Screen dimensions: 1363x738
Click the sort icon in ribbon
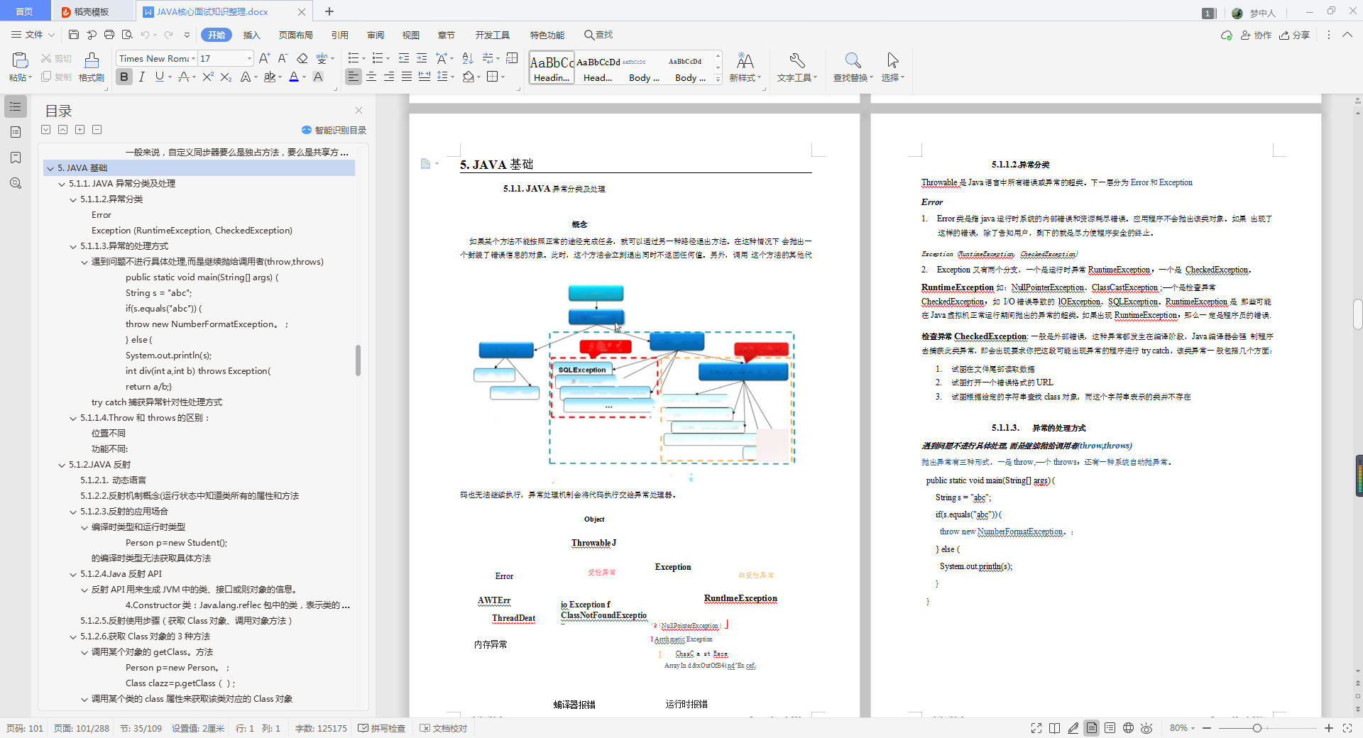(x=468, y=58)
